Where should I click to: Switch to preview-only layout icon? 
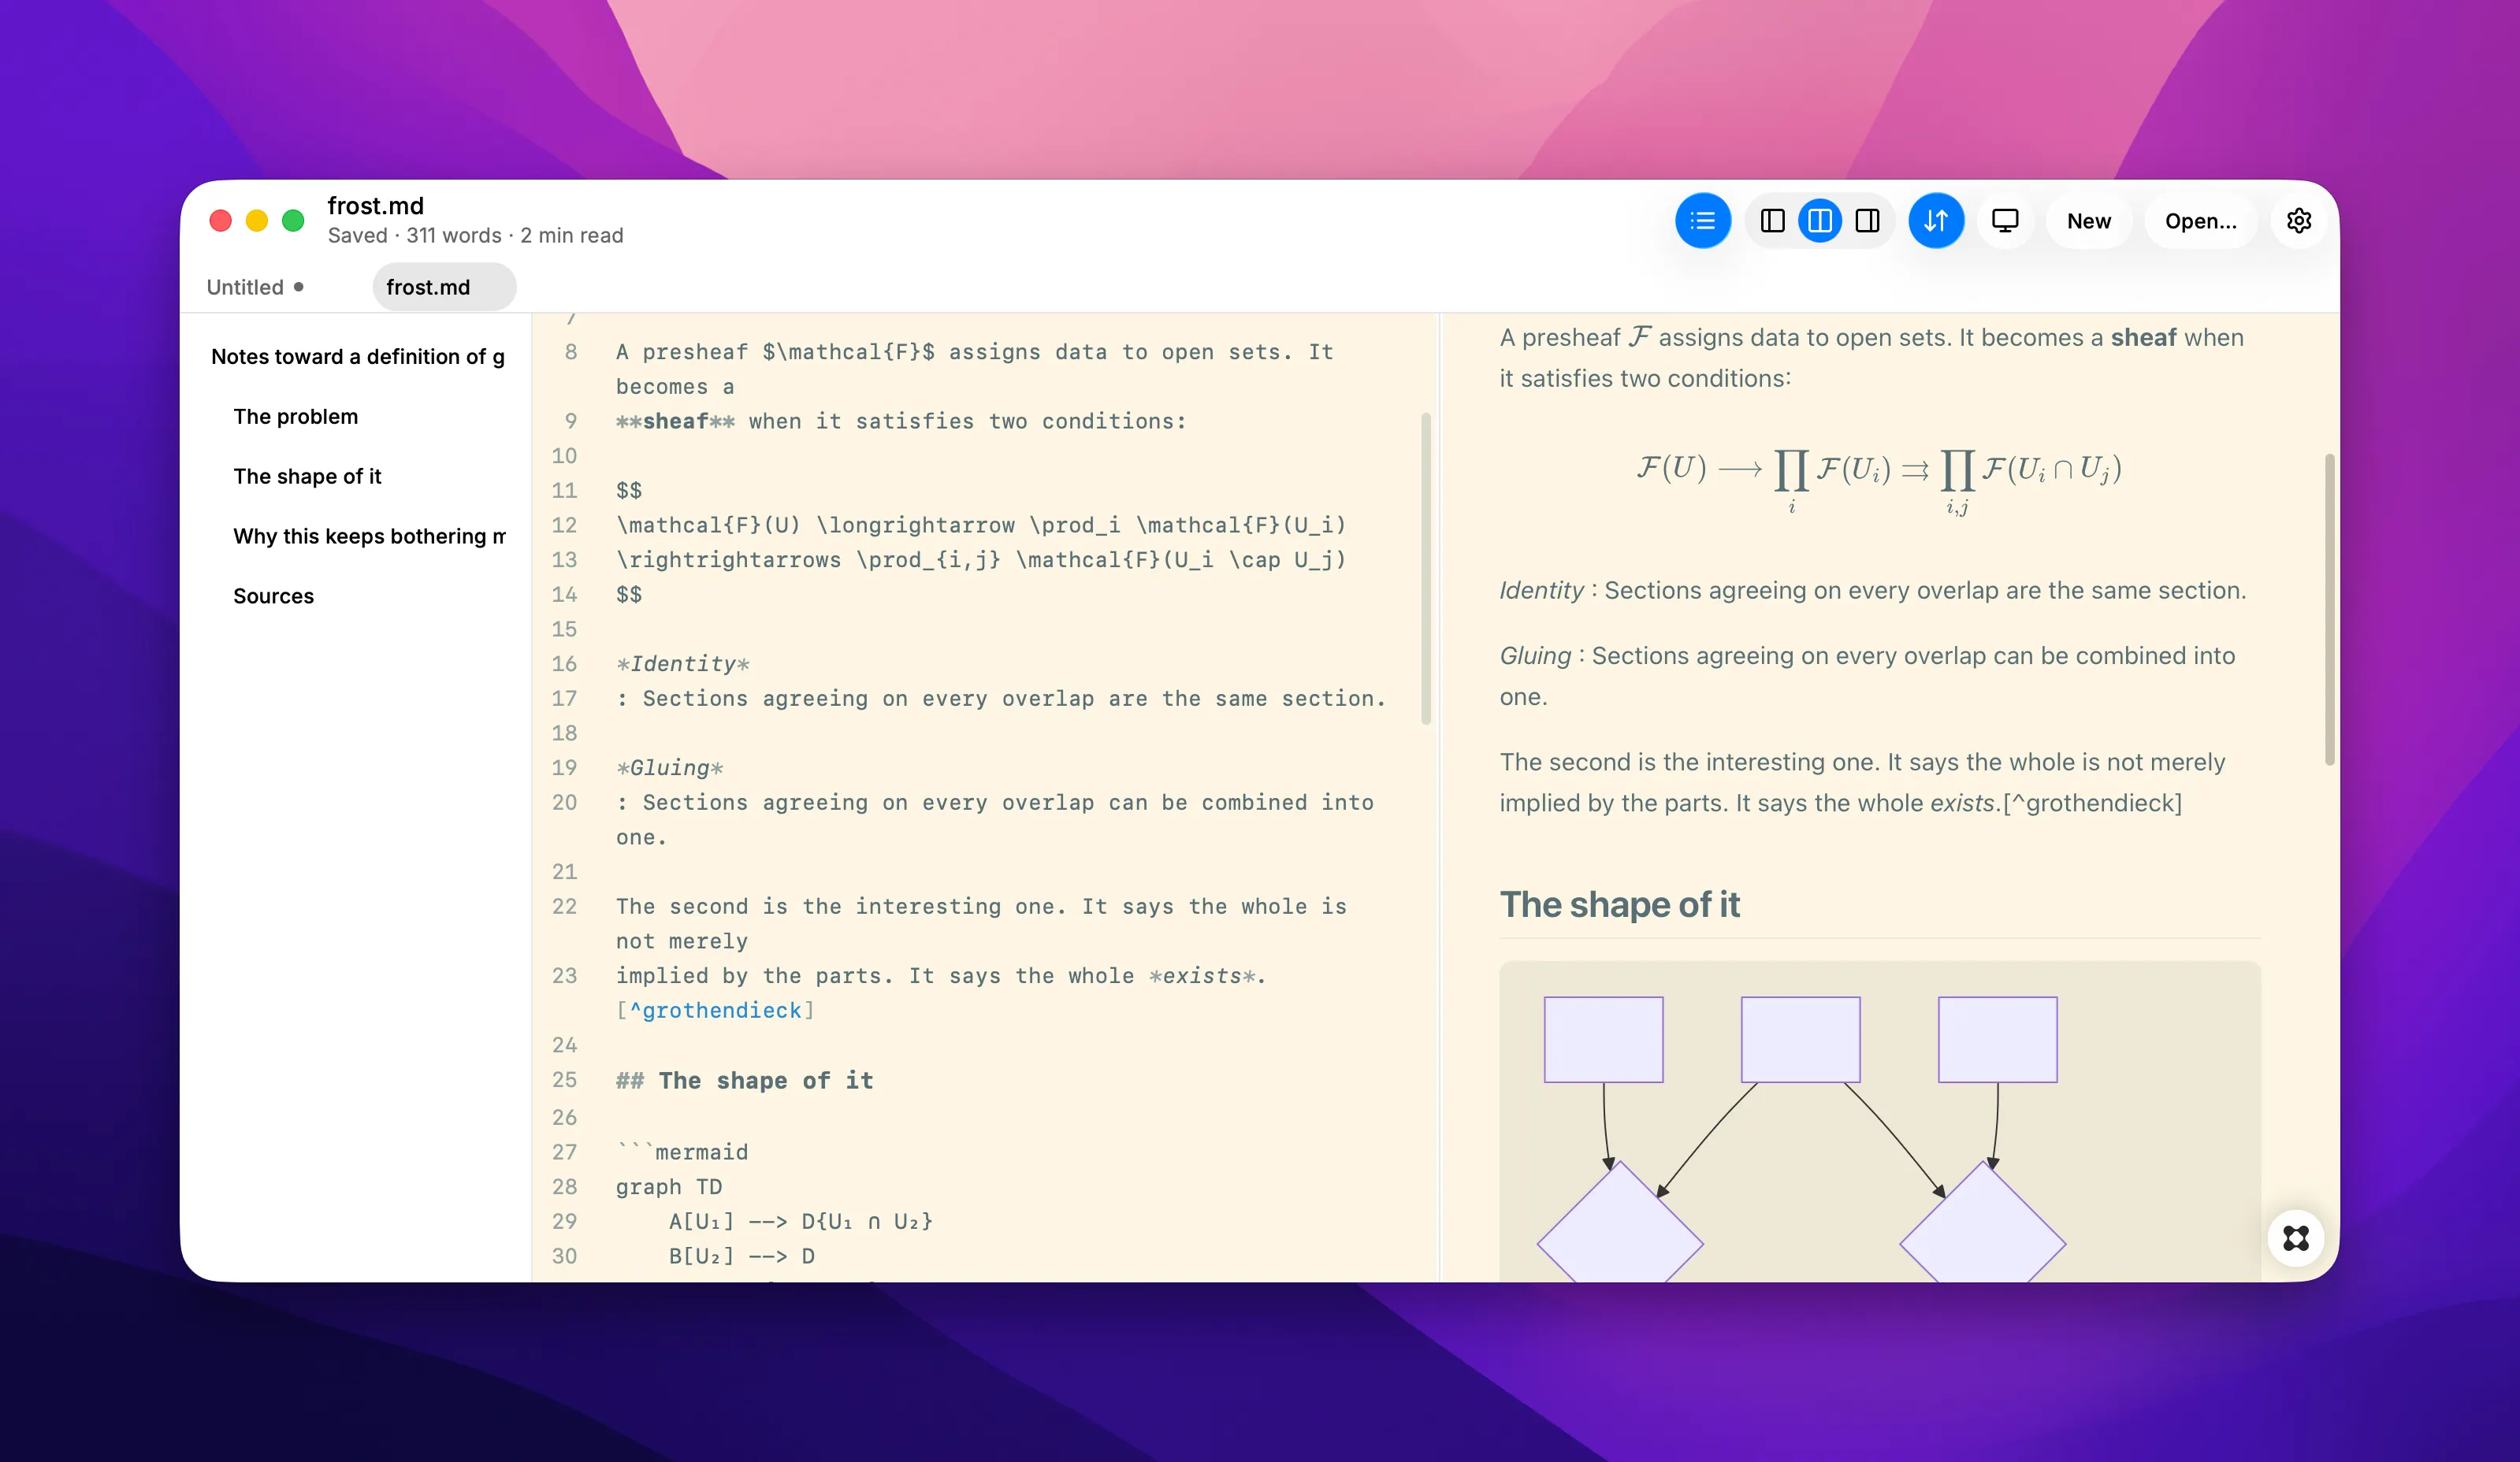pyautogui.click(x=1867, y=221)
